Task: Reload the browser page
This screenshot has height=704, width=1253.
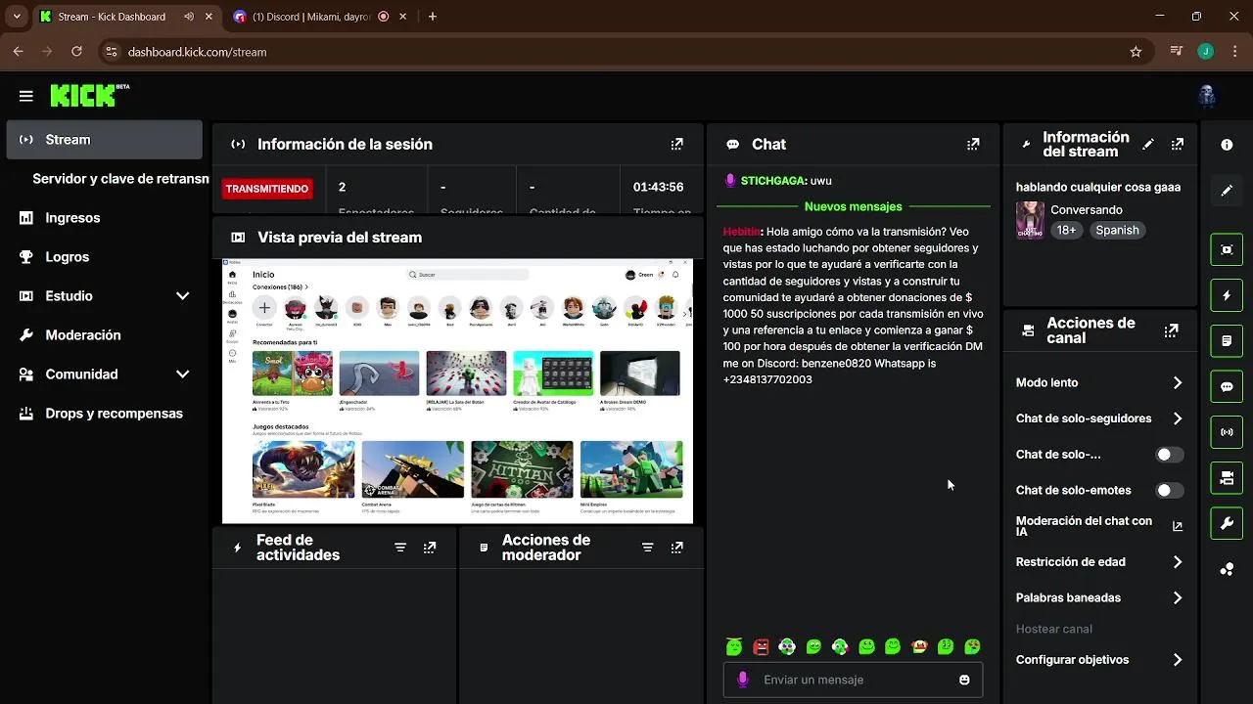Action: (x=76, y=52)
